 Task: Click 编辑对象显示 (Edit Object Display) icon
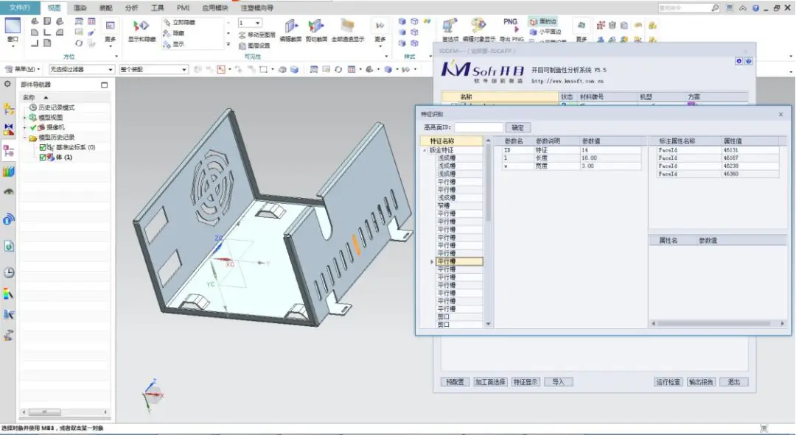[479, 28]
